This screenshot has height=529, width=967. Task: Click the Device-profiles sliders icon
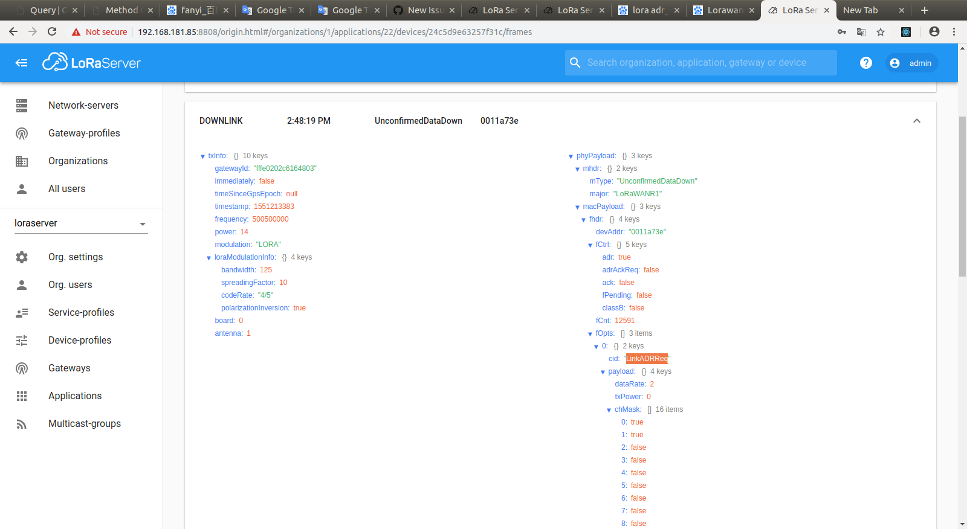pos(22,341)
